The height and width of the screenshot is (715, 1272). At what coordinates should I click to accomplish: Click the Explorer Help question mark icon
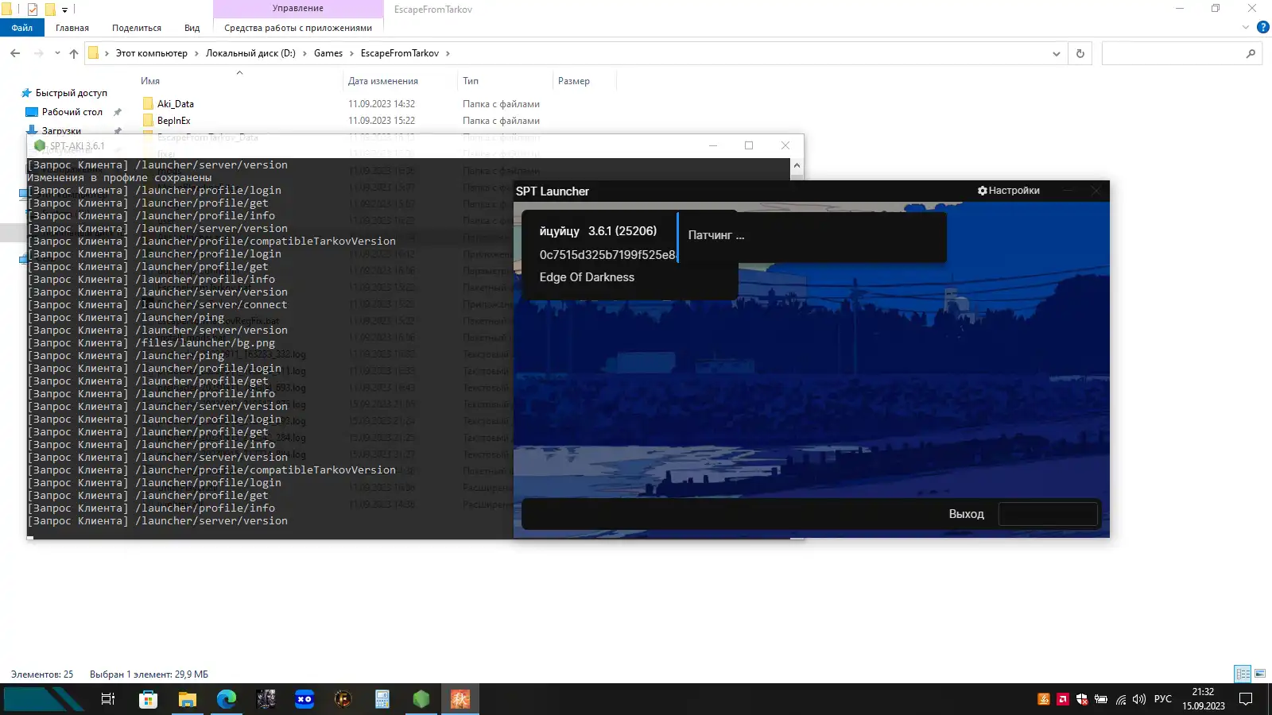(x=1262, y=27)
